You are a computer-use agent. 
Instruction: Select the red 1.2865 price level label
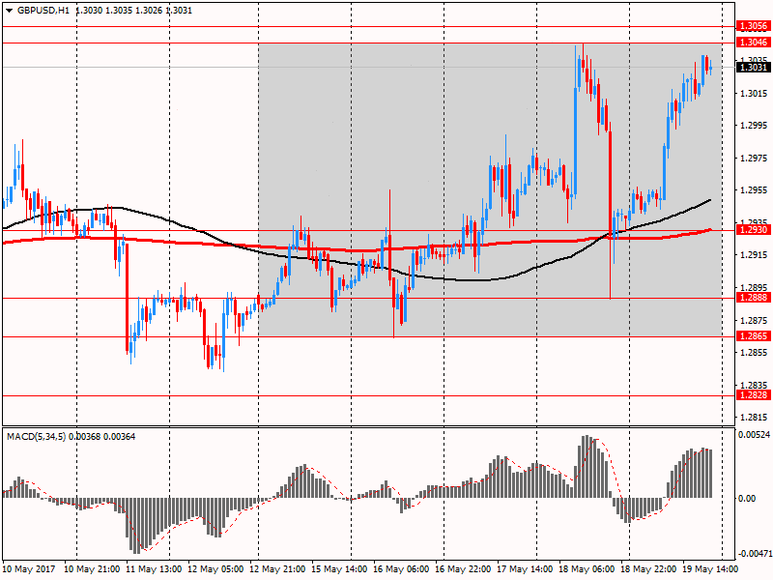[x=753, y=336]
